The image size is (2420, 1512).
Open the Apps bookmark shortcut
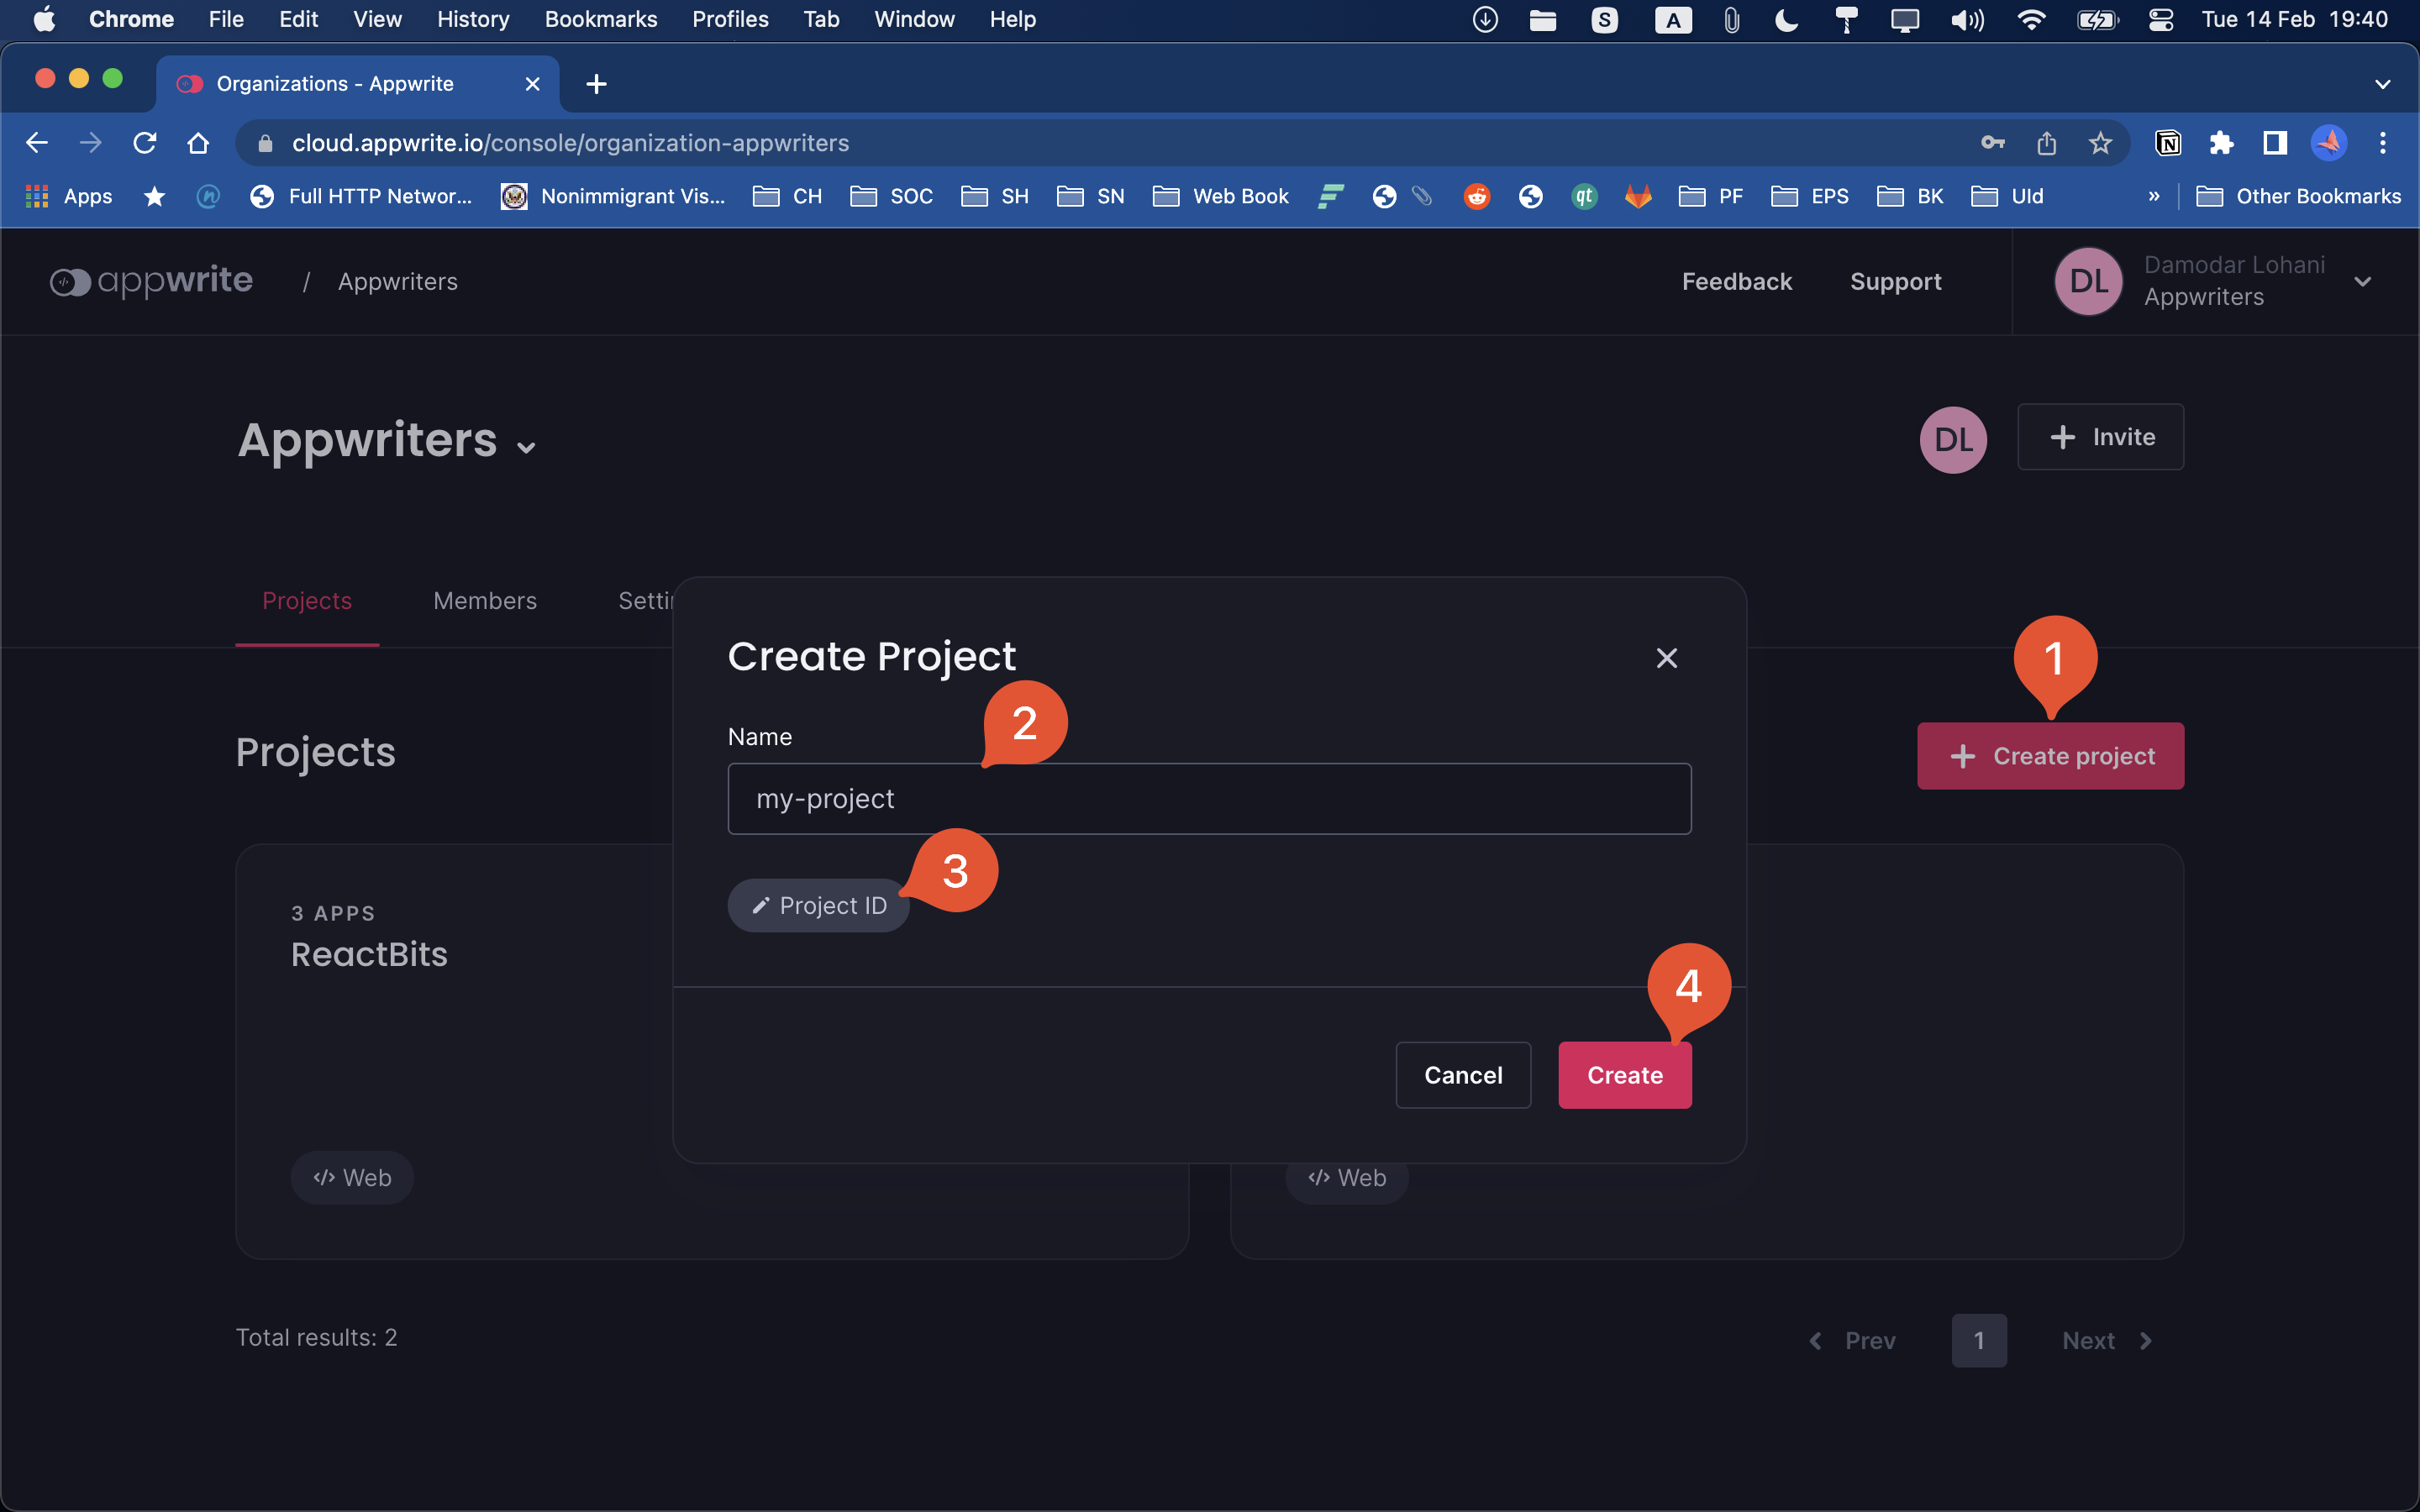click(x=68, y=196)
